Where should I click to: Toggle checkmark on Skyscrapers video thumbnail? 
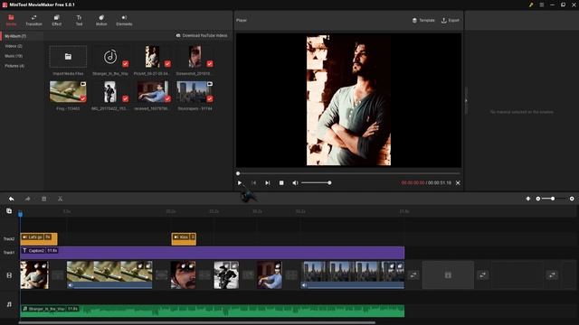[210, 98]
